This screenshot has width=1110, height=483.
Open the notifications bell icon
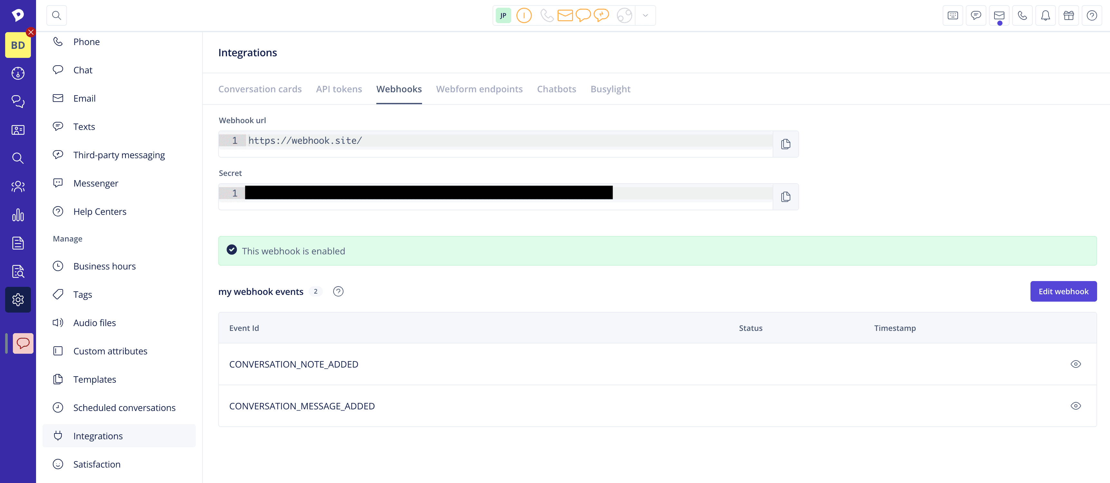pyautogui.click(x=1045, y=15)
